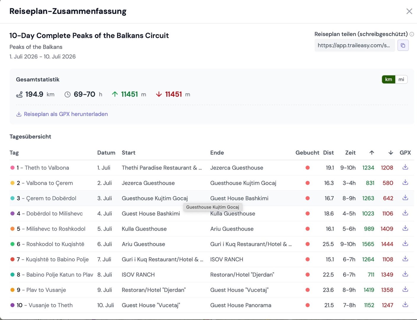Click the total distance route icon
The width and height of the screenshot is (417, 320).
[19, 95]
